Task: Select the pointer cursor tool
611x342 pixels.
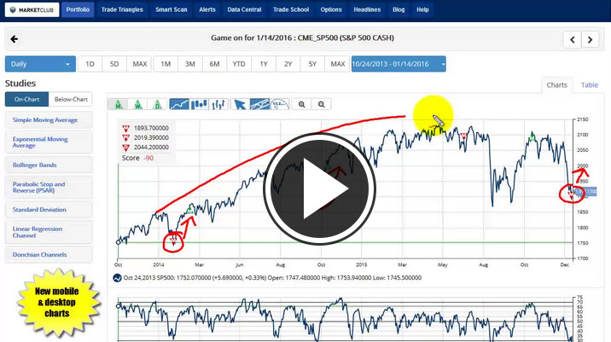Action: coord(240,104)
